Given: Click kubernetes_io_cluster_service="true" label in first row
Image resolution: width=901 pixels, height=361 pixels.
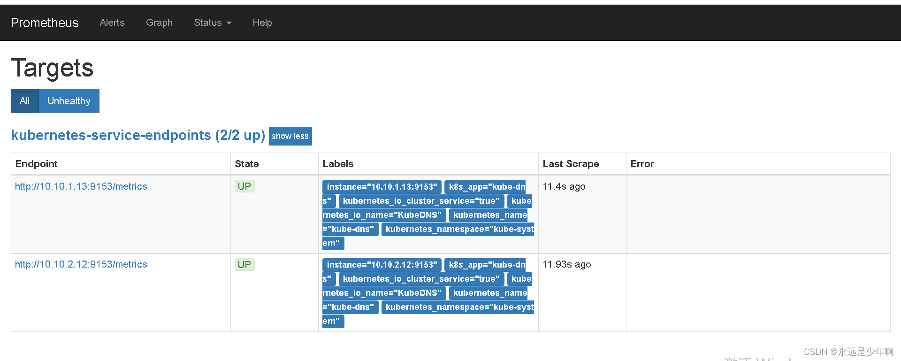Looking at the screenshot, I should point(421,201).
